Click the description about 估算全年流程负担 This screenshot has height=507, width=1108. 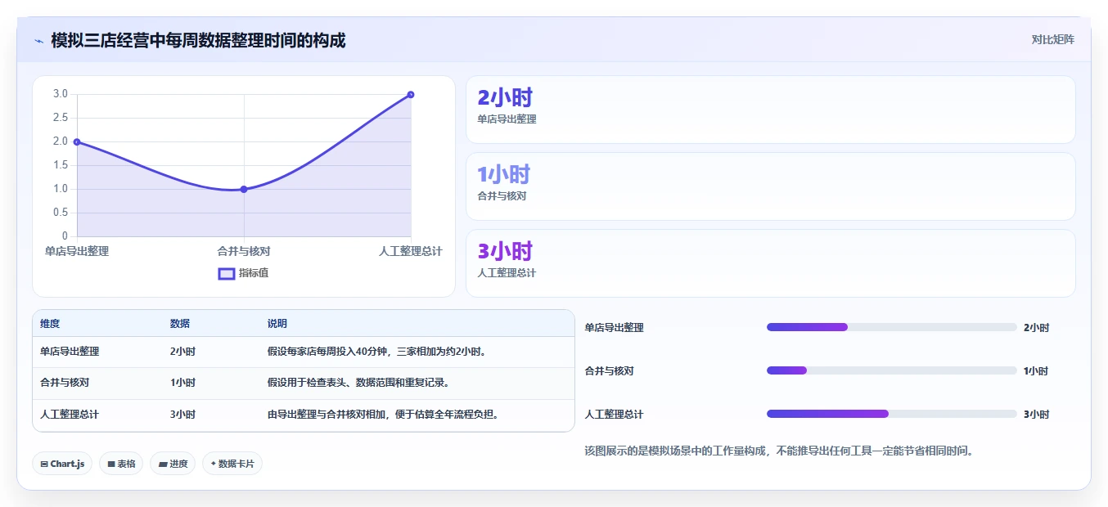coord(383,415)
